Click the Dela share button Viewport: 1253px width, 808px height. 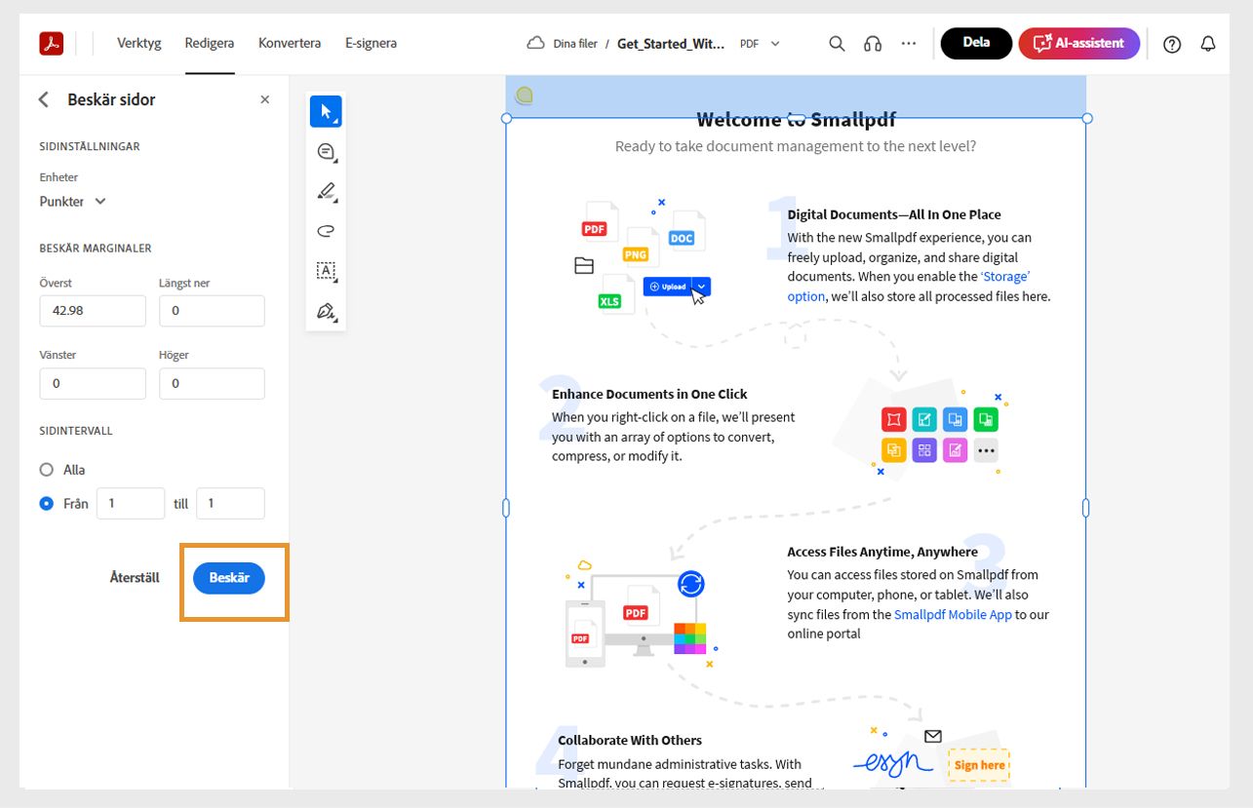tap(976, 43)
